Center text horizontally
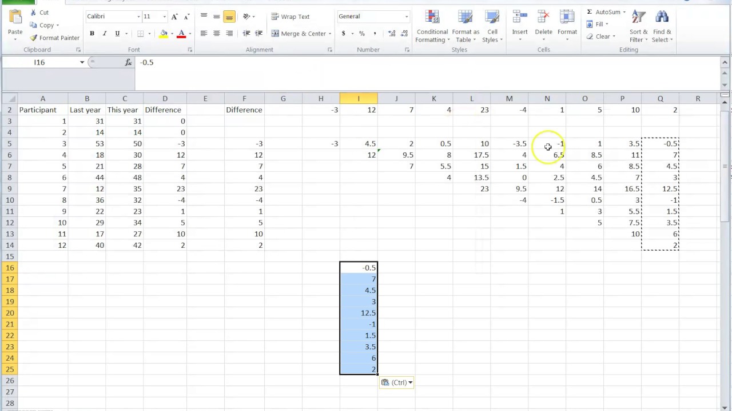Screen dimensions: 732x411 [x=216, y=34]
